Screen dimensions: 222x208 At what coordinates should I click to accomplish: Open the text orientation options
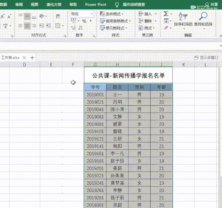point(42,16)
